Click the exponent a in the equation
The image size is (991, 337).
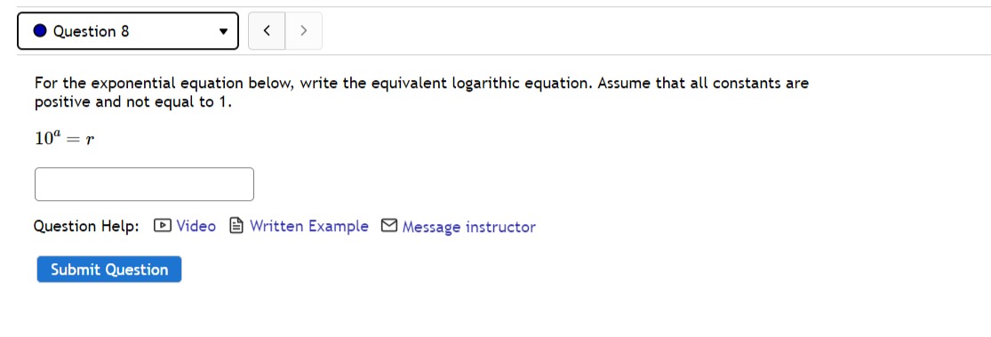pyautogui.click(x=56, y=133)
